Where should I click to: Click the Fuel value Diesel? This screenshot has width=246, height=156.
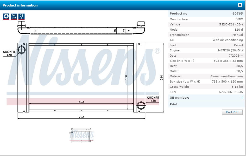point(238,45)
